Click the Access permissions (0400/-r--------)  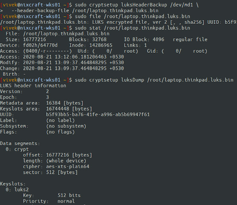point(47,51)
